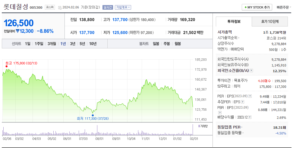
Task: Select the 1일 line chart period
Action: click(x=28, y=44)
